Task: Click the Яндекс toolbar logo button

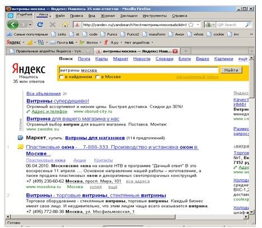Action: click(13, 43)
